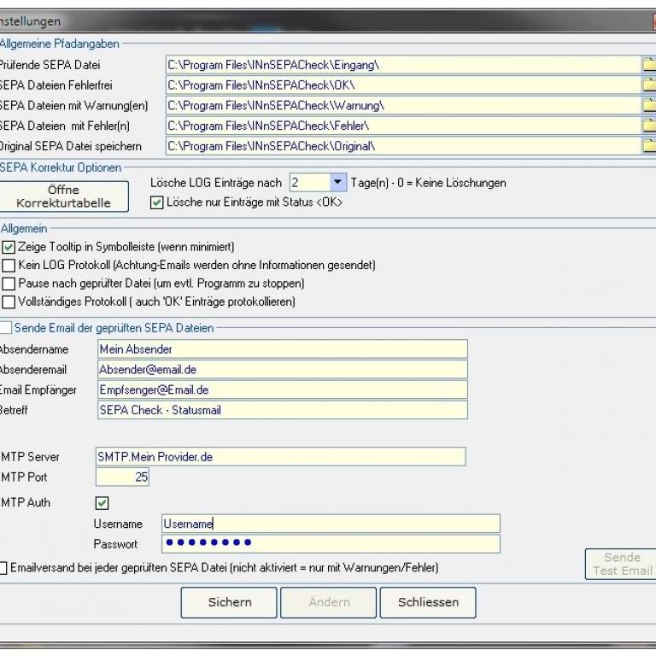The image size is (656, 656).
Task: Enable 'Kein LOG Protokoll' checkbox
Action: [9, 266]
